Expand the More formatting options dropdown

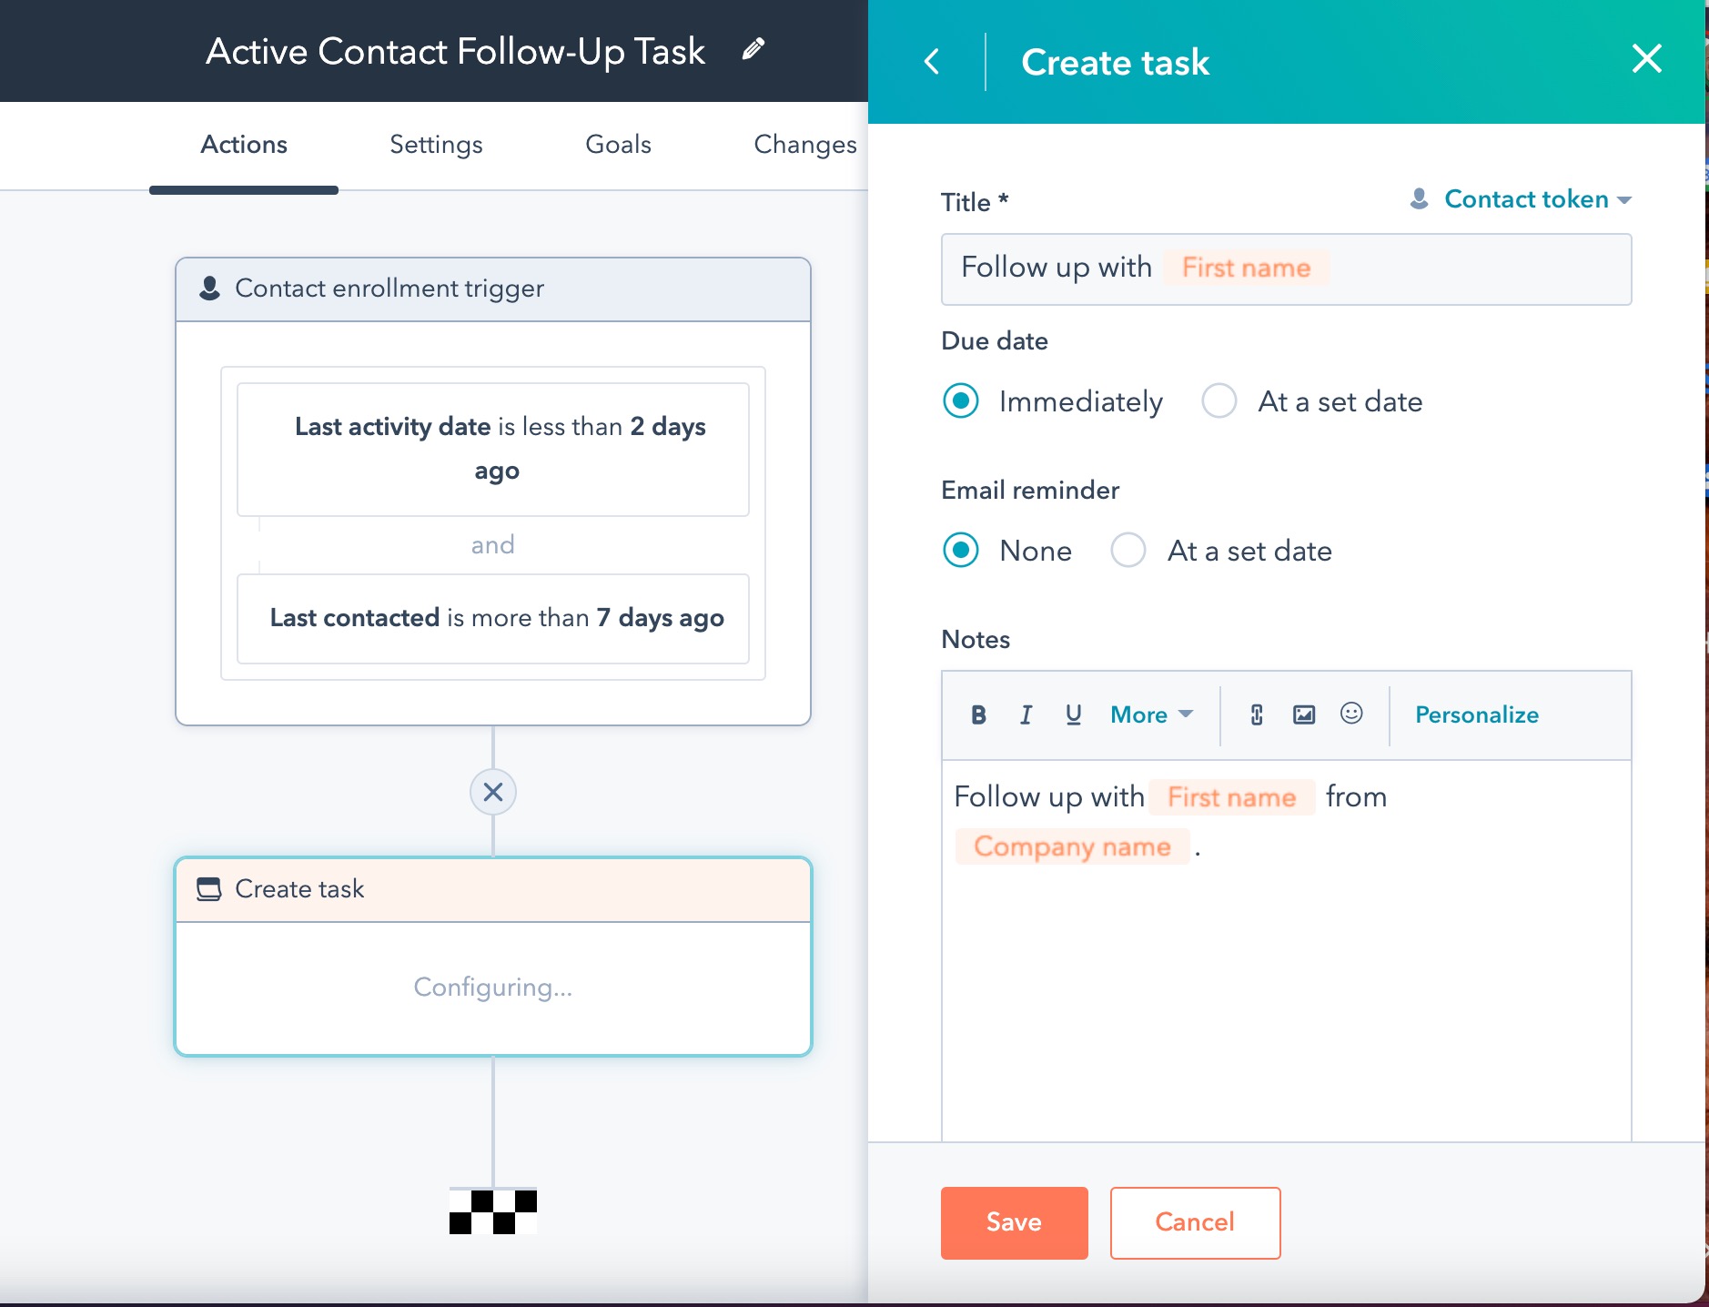pyautogui.click(x=1151, y=715)
